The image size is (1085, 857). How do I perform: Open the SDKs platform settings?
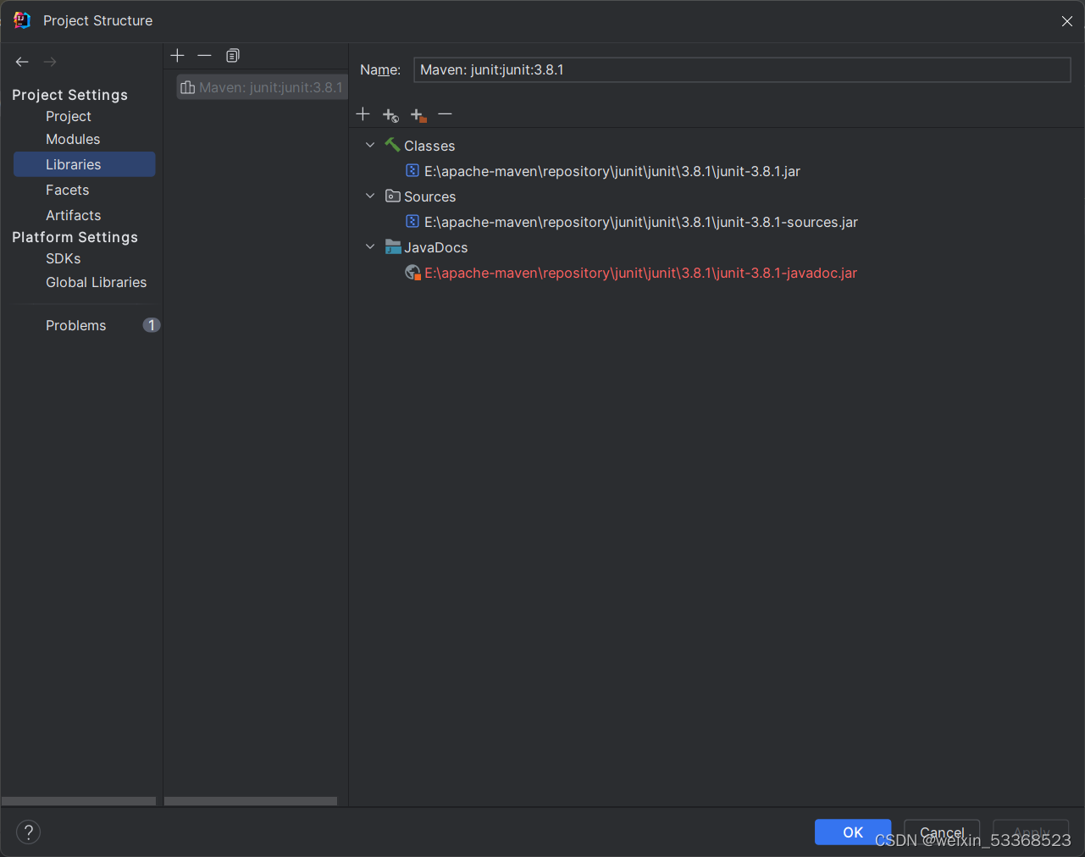click(64, 258)
